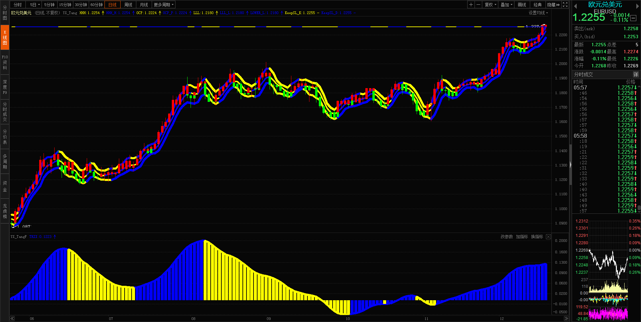Screen dimensions: 641x322
Task: Switch to 周线 weekly period tab
Action: (x=128, y=5)
